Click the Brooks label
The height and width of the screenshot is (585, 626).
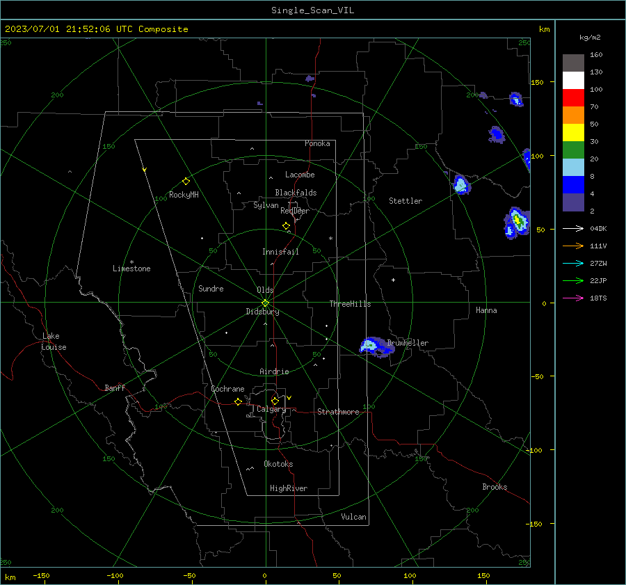click(x=495, y=487)
